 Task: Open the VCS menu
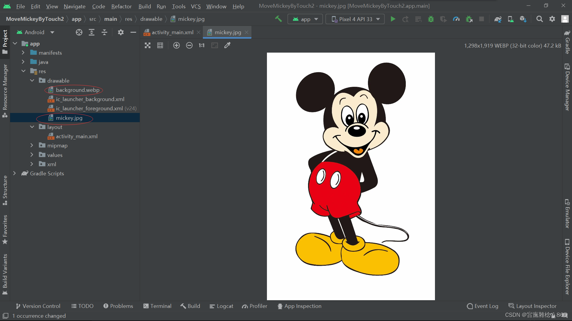(196, 6)
